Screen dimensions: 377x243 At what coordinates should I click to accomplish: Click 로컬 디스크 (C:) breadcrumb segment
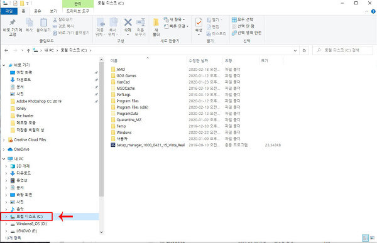(74, 50)
